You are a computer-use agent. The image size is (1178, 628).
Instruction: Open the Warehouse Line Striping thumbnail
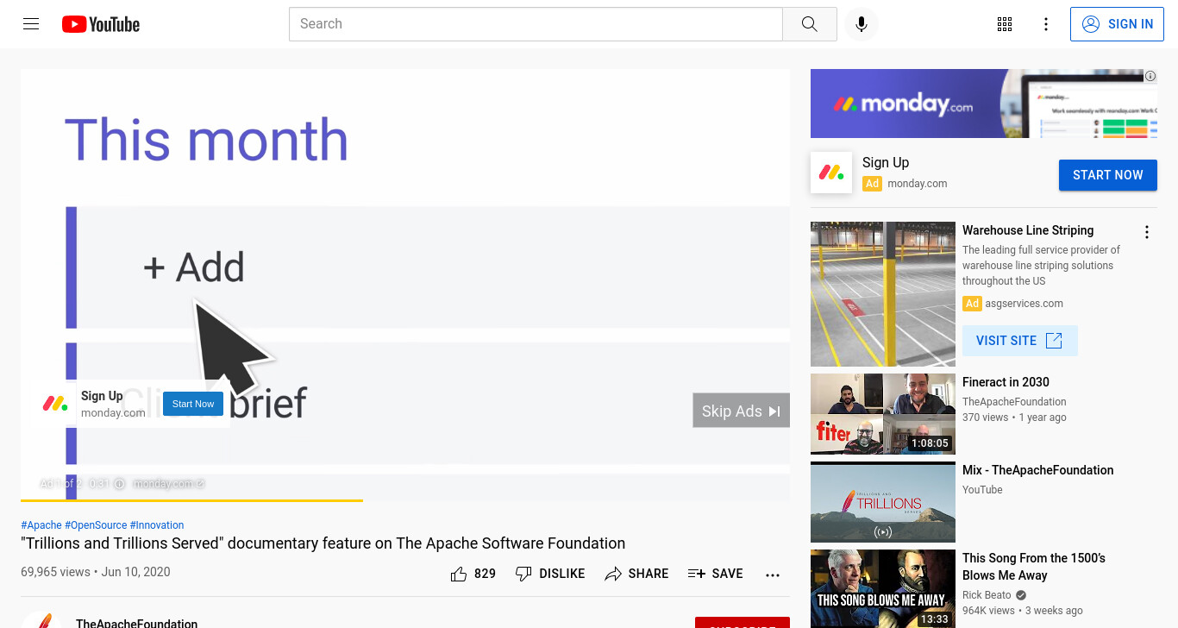pyautogui.click(x=883, y=294)
